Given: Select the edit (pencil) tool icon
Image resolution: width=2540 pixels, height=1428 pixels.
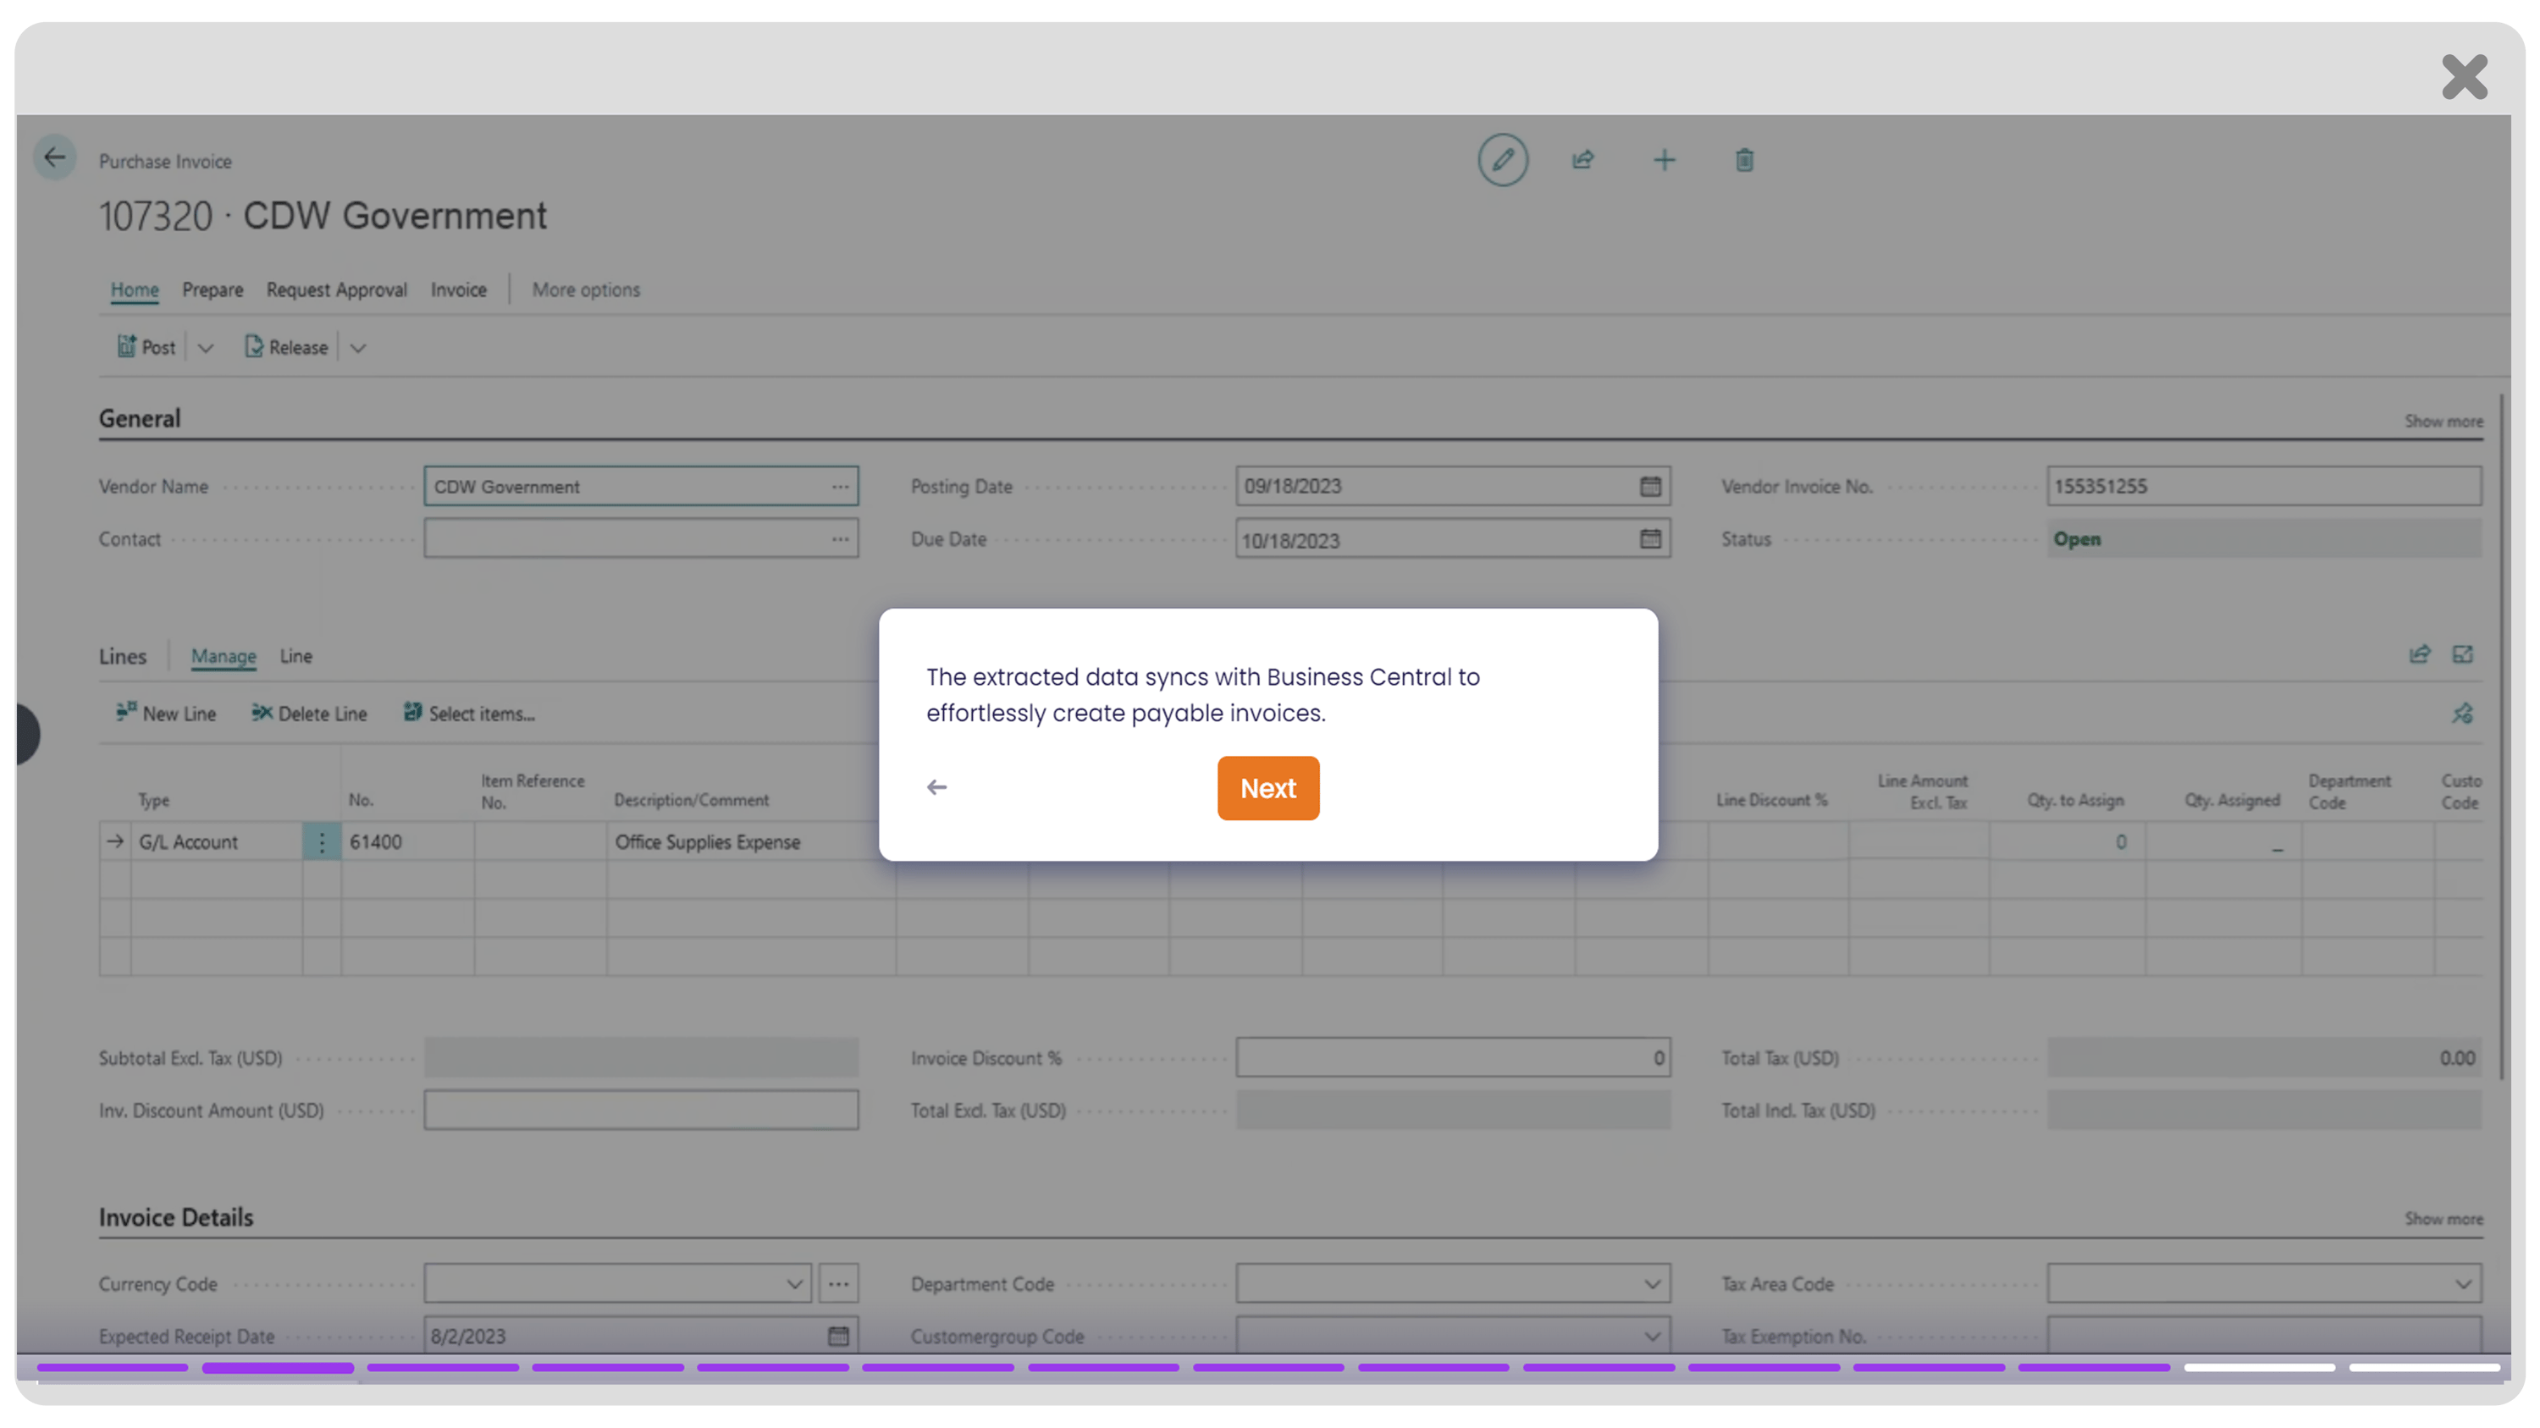Looking at the screenshot, I should point(1503,158).
